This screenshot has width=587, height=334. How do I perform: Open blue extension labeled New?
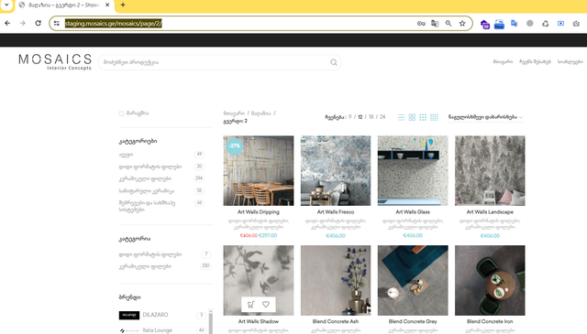pyautogui.click(x=499, y=25)
